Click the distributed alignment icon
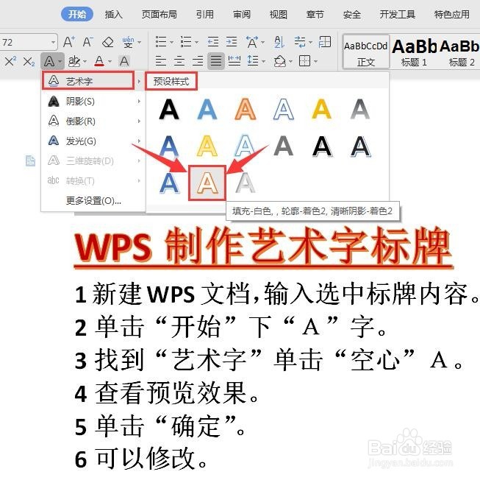This screenshot has height=480, width=480. pyautogui.click(x=234, y=60)
